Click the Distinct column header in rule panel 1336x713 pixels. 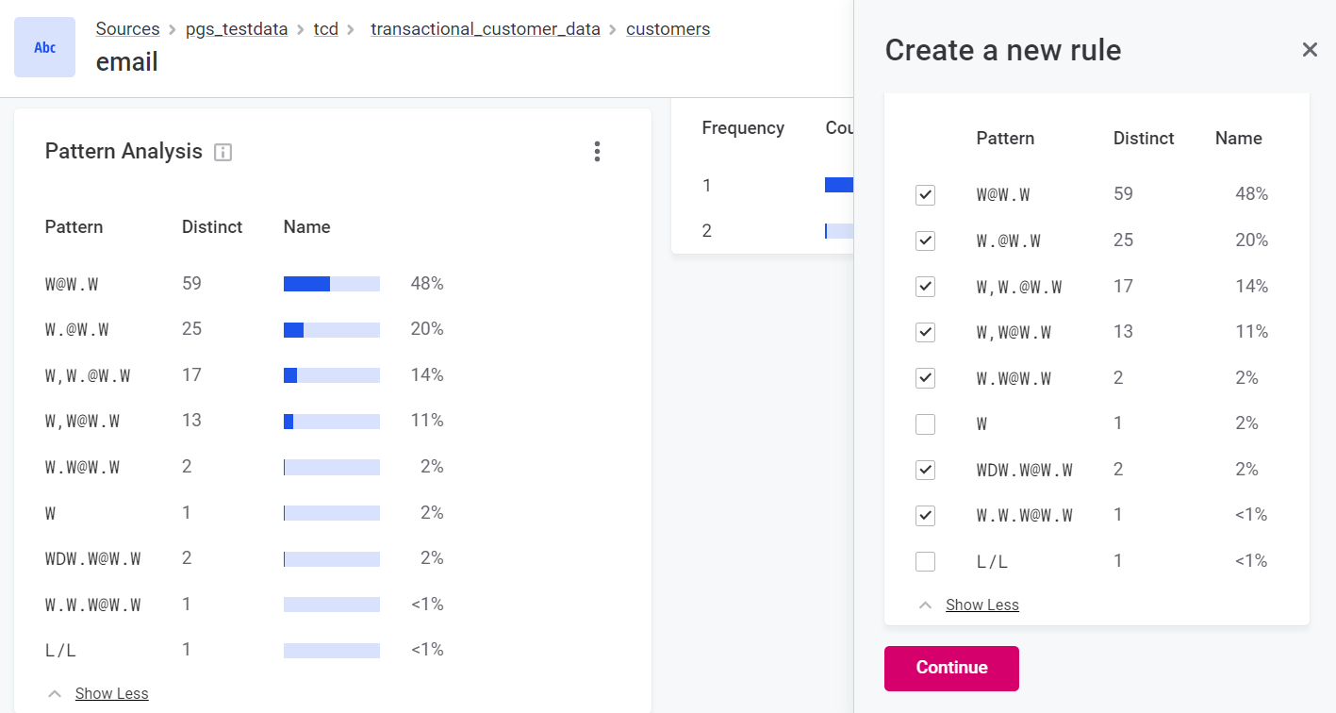1144,139
